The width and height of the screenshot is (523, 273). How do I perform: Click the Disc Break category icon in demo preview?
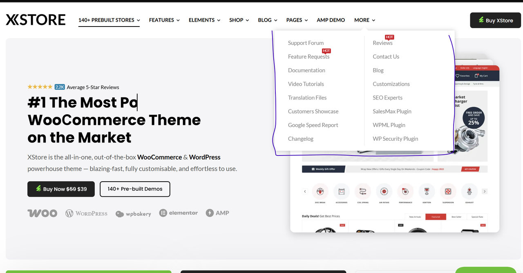click(x=320, y=191)
